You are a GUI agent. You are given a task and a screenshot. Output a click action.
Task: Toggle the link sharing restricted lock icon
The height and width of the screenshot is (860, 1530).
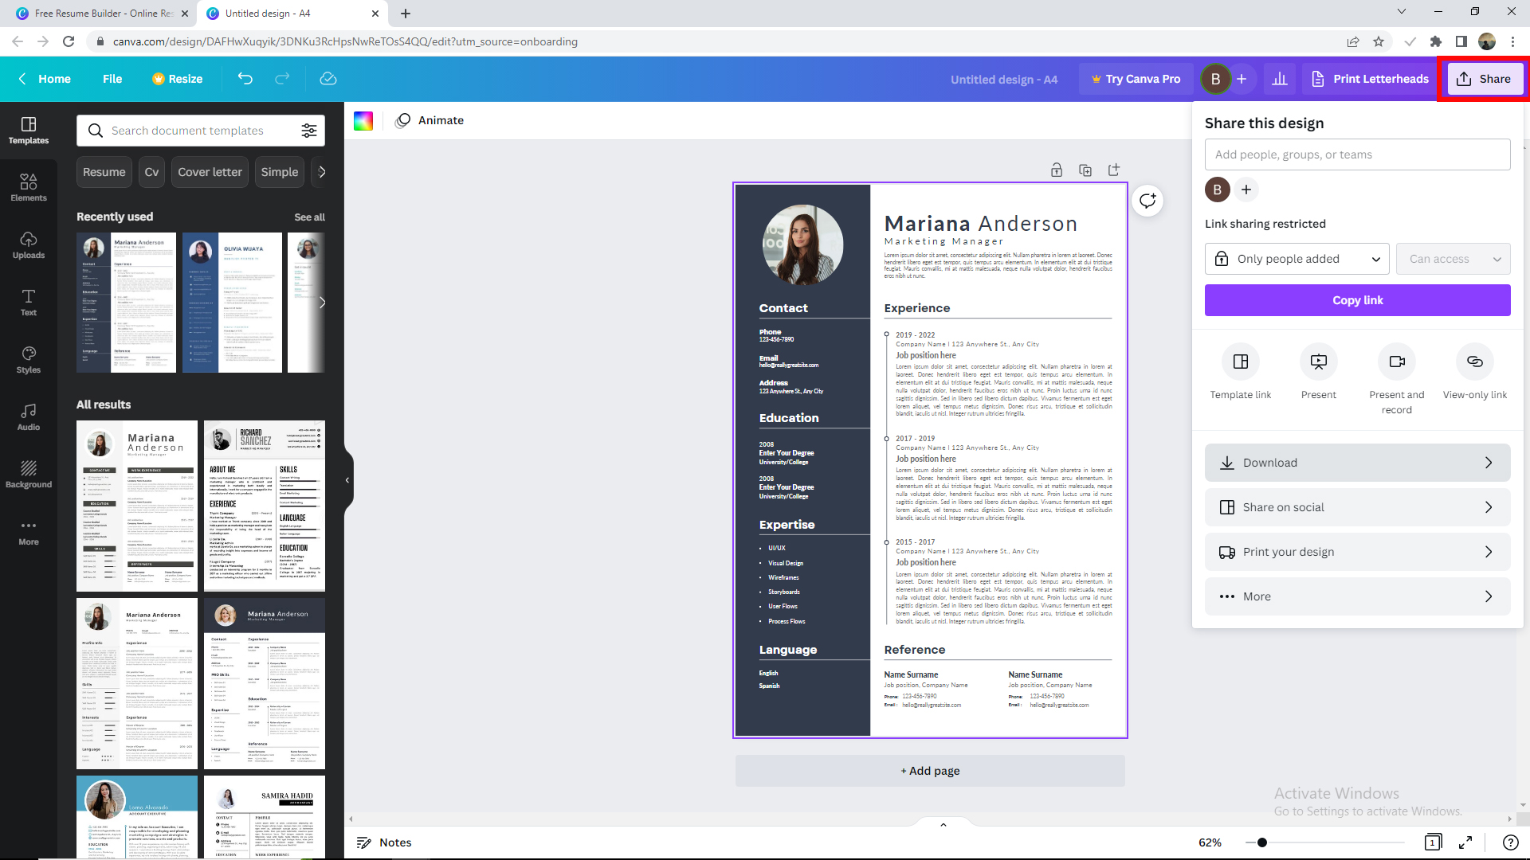tap(1221, 258)
